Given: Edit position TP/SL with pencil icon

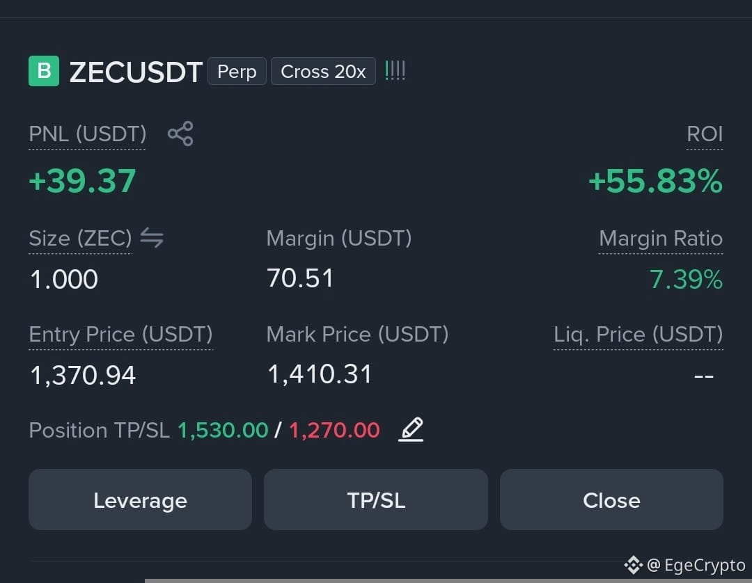Looking at the screenshot, I should (411, 429).
